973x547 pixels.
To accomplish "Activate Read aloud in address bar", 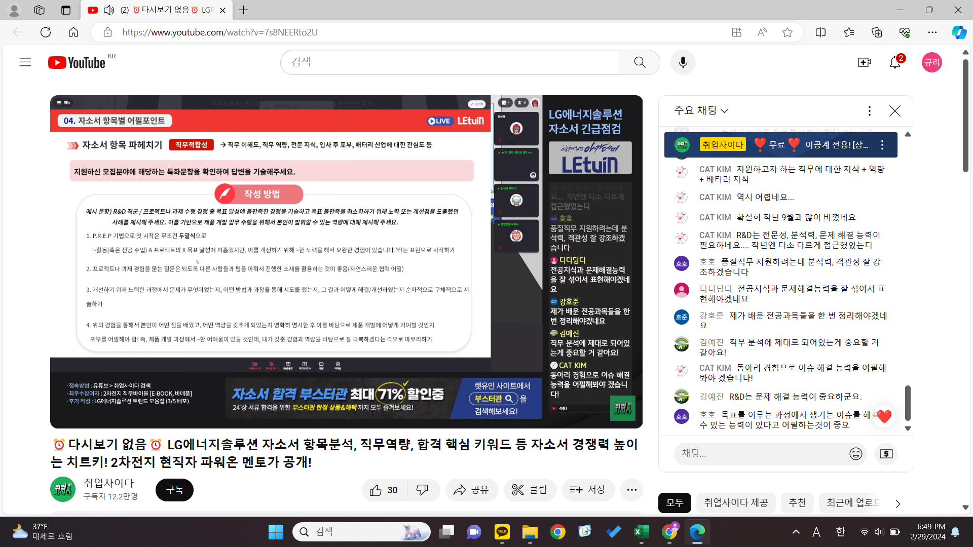I will tap(762, 32).
